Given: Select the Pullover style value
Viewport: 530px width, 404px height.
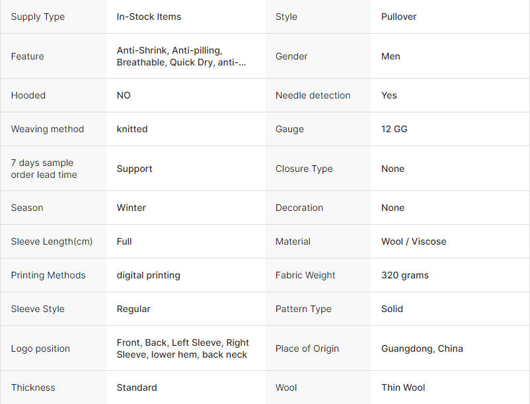Looking at the screenshot, I should click(x=398, y=17).
